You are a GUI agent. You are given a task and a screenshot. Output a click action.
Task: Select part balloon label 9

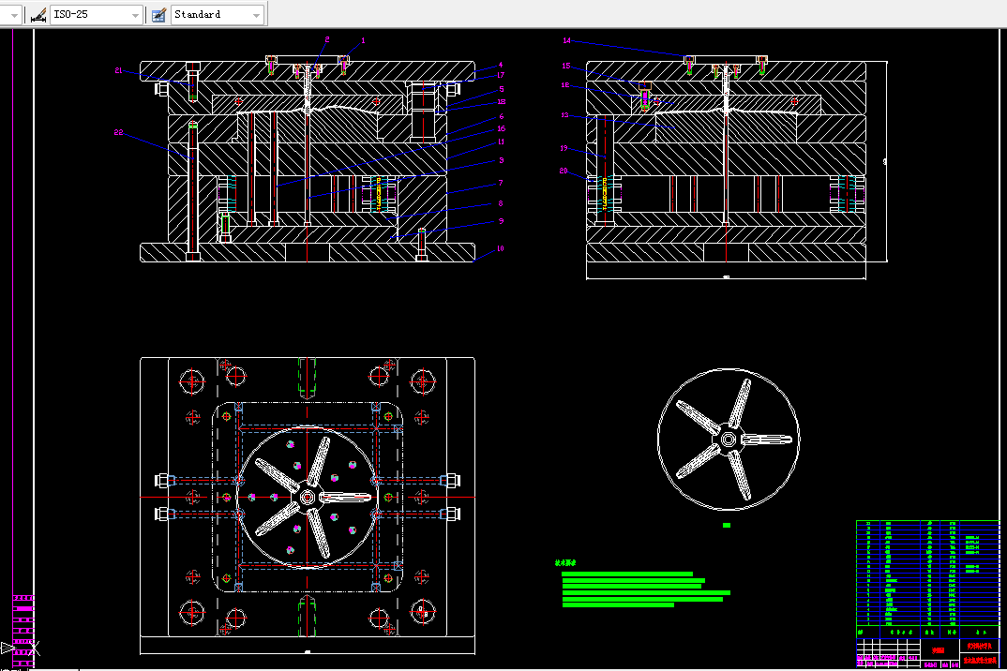pyautogui.click(x=502, y=221)
